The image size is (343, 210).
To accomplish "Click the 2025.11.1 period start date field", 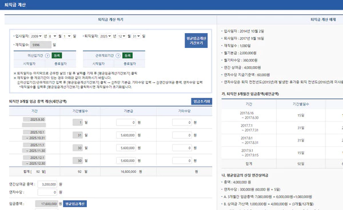I will coord(34,145).
